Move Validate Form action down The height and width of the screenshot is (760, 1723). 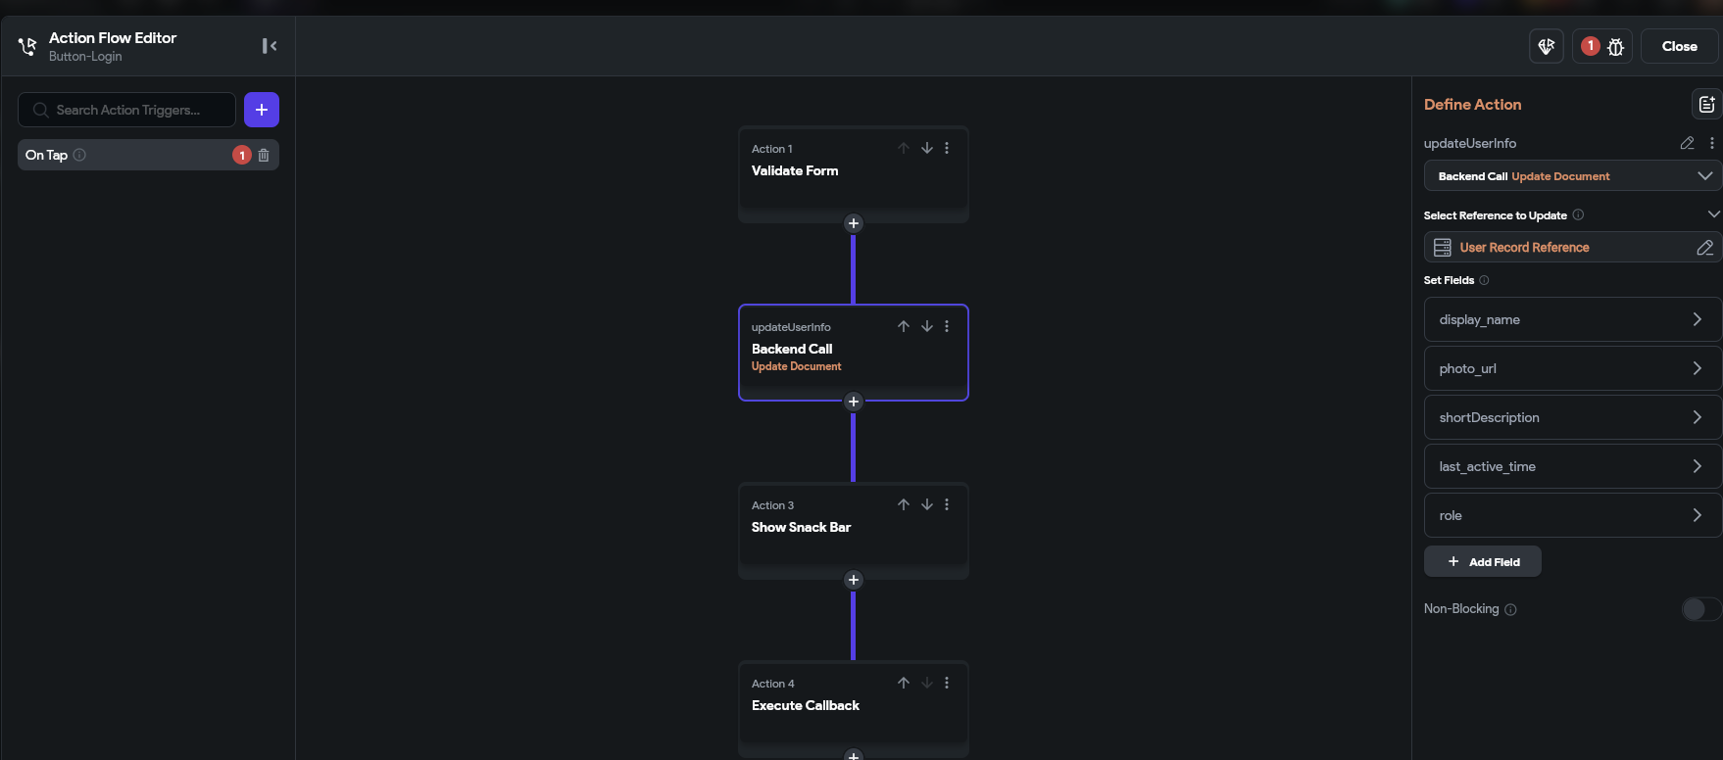coord(926,148)
